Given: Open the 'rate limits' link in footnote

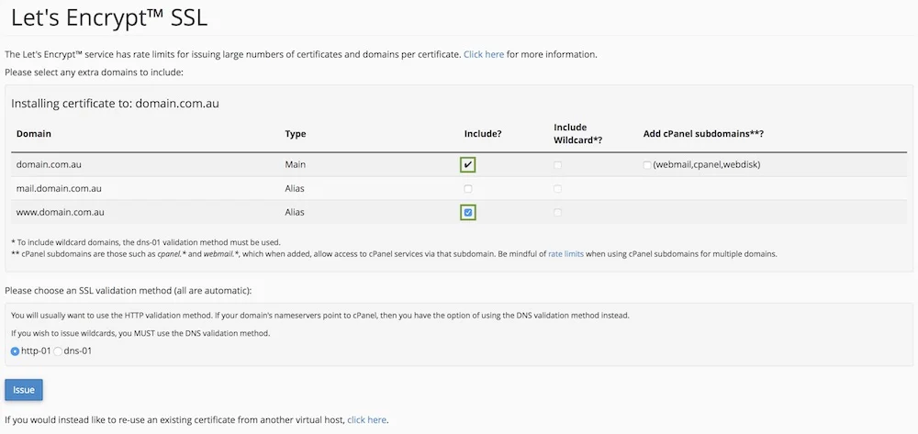Looking at the screenshot, I should click(x=565, y=254).
